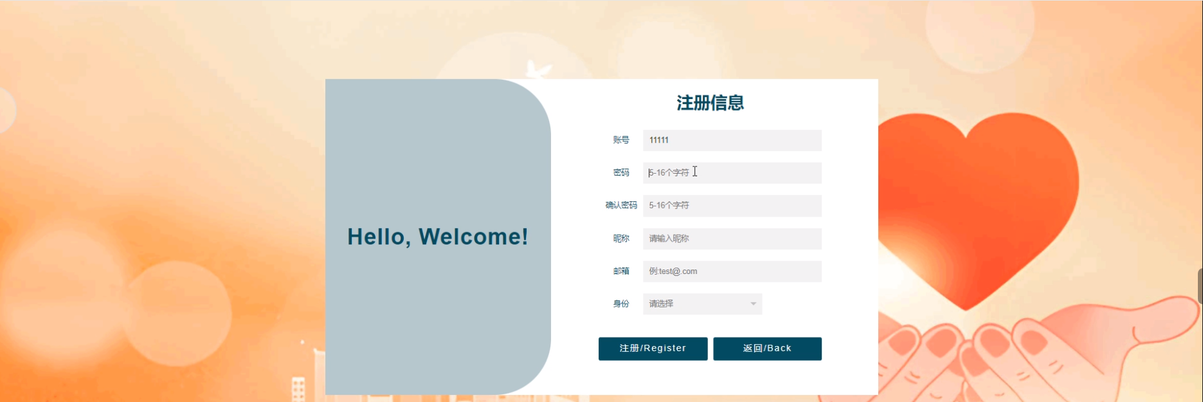Click the 确认密码 label
The image size is (1203, 402).
tap(621, 205)
